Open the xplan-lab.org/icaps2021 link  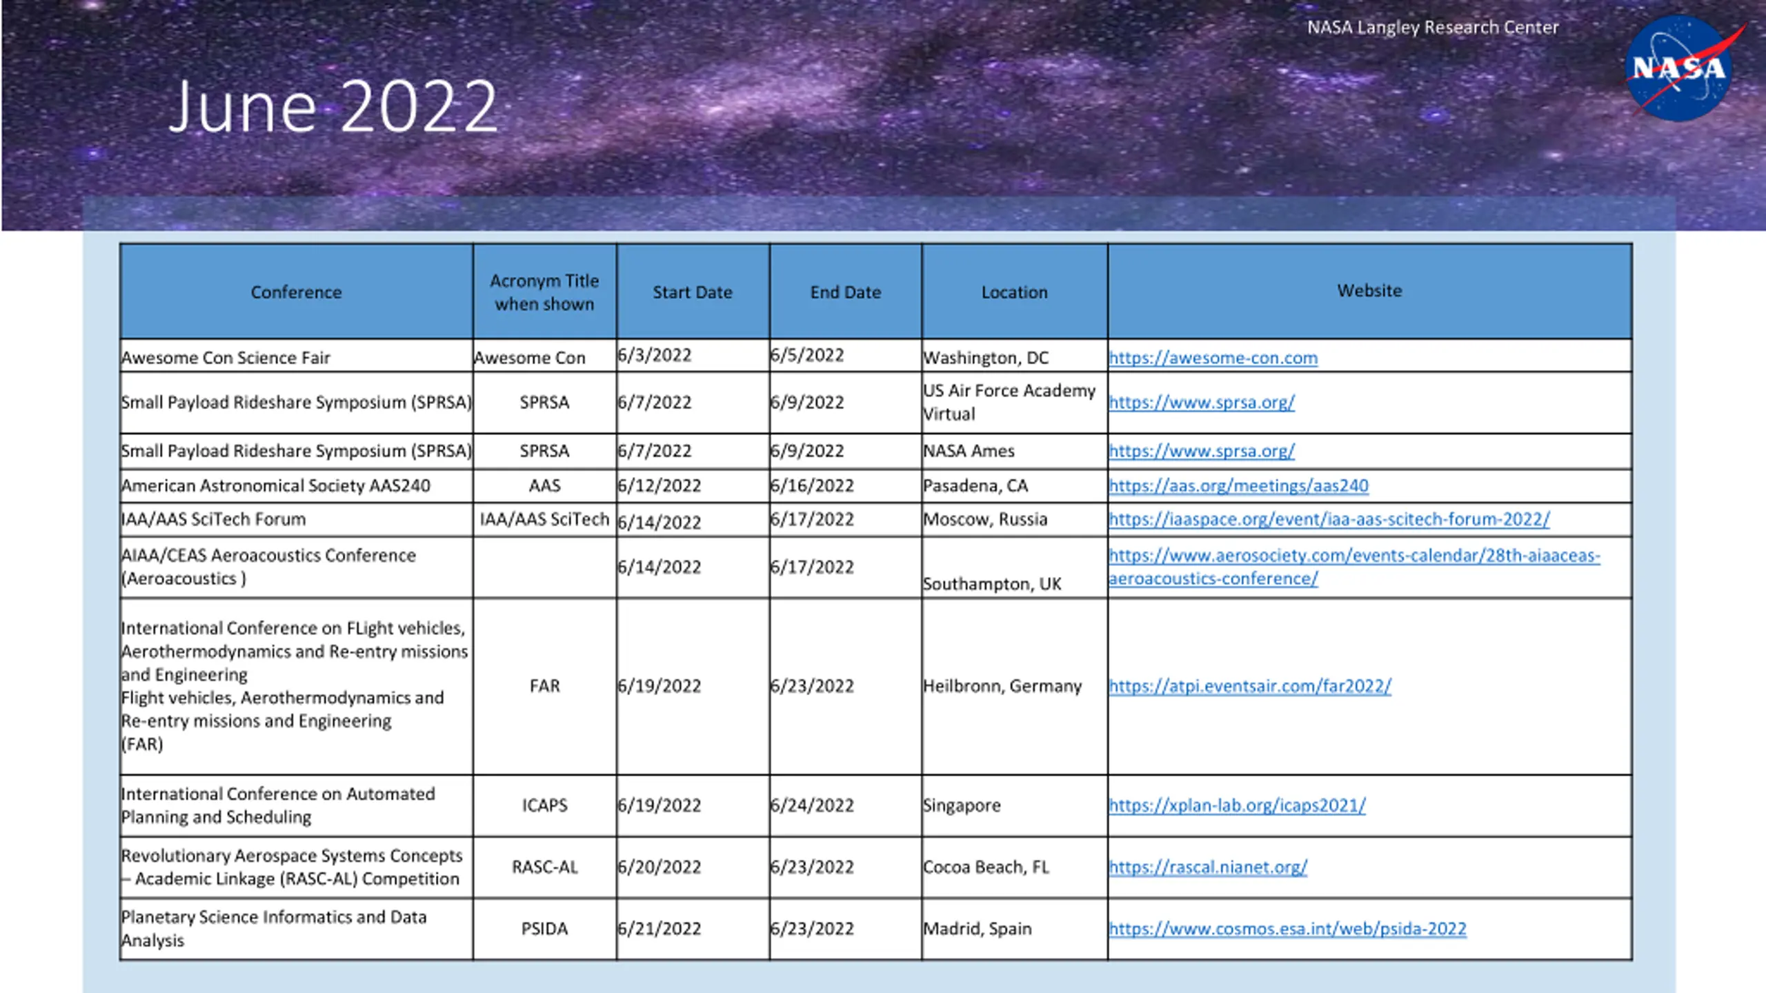tap(1237, 805)
